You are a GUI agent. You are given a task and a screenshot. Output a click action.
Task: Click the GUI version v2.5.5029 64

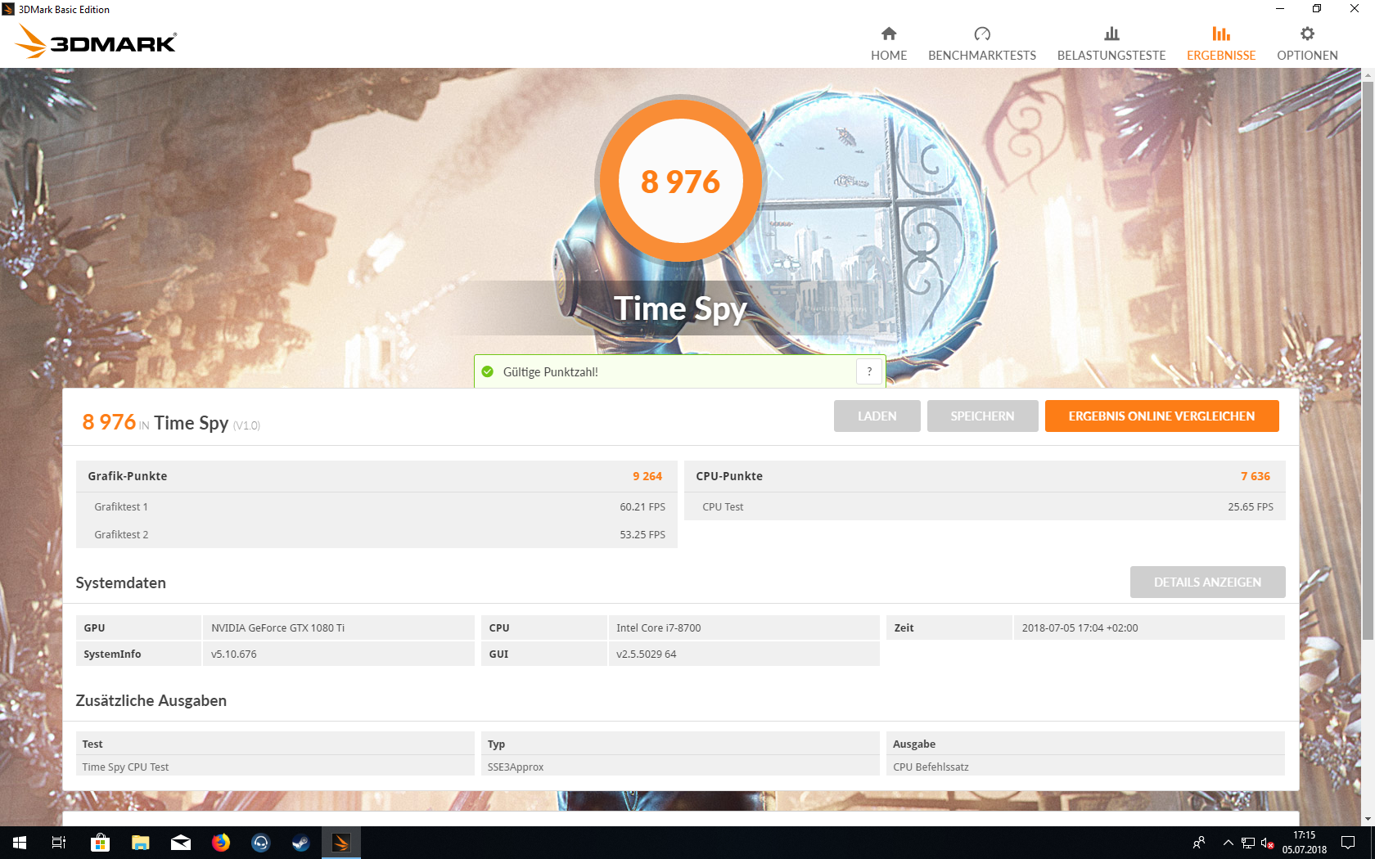click(647, 654)
